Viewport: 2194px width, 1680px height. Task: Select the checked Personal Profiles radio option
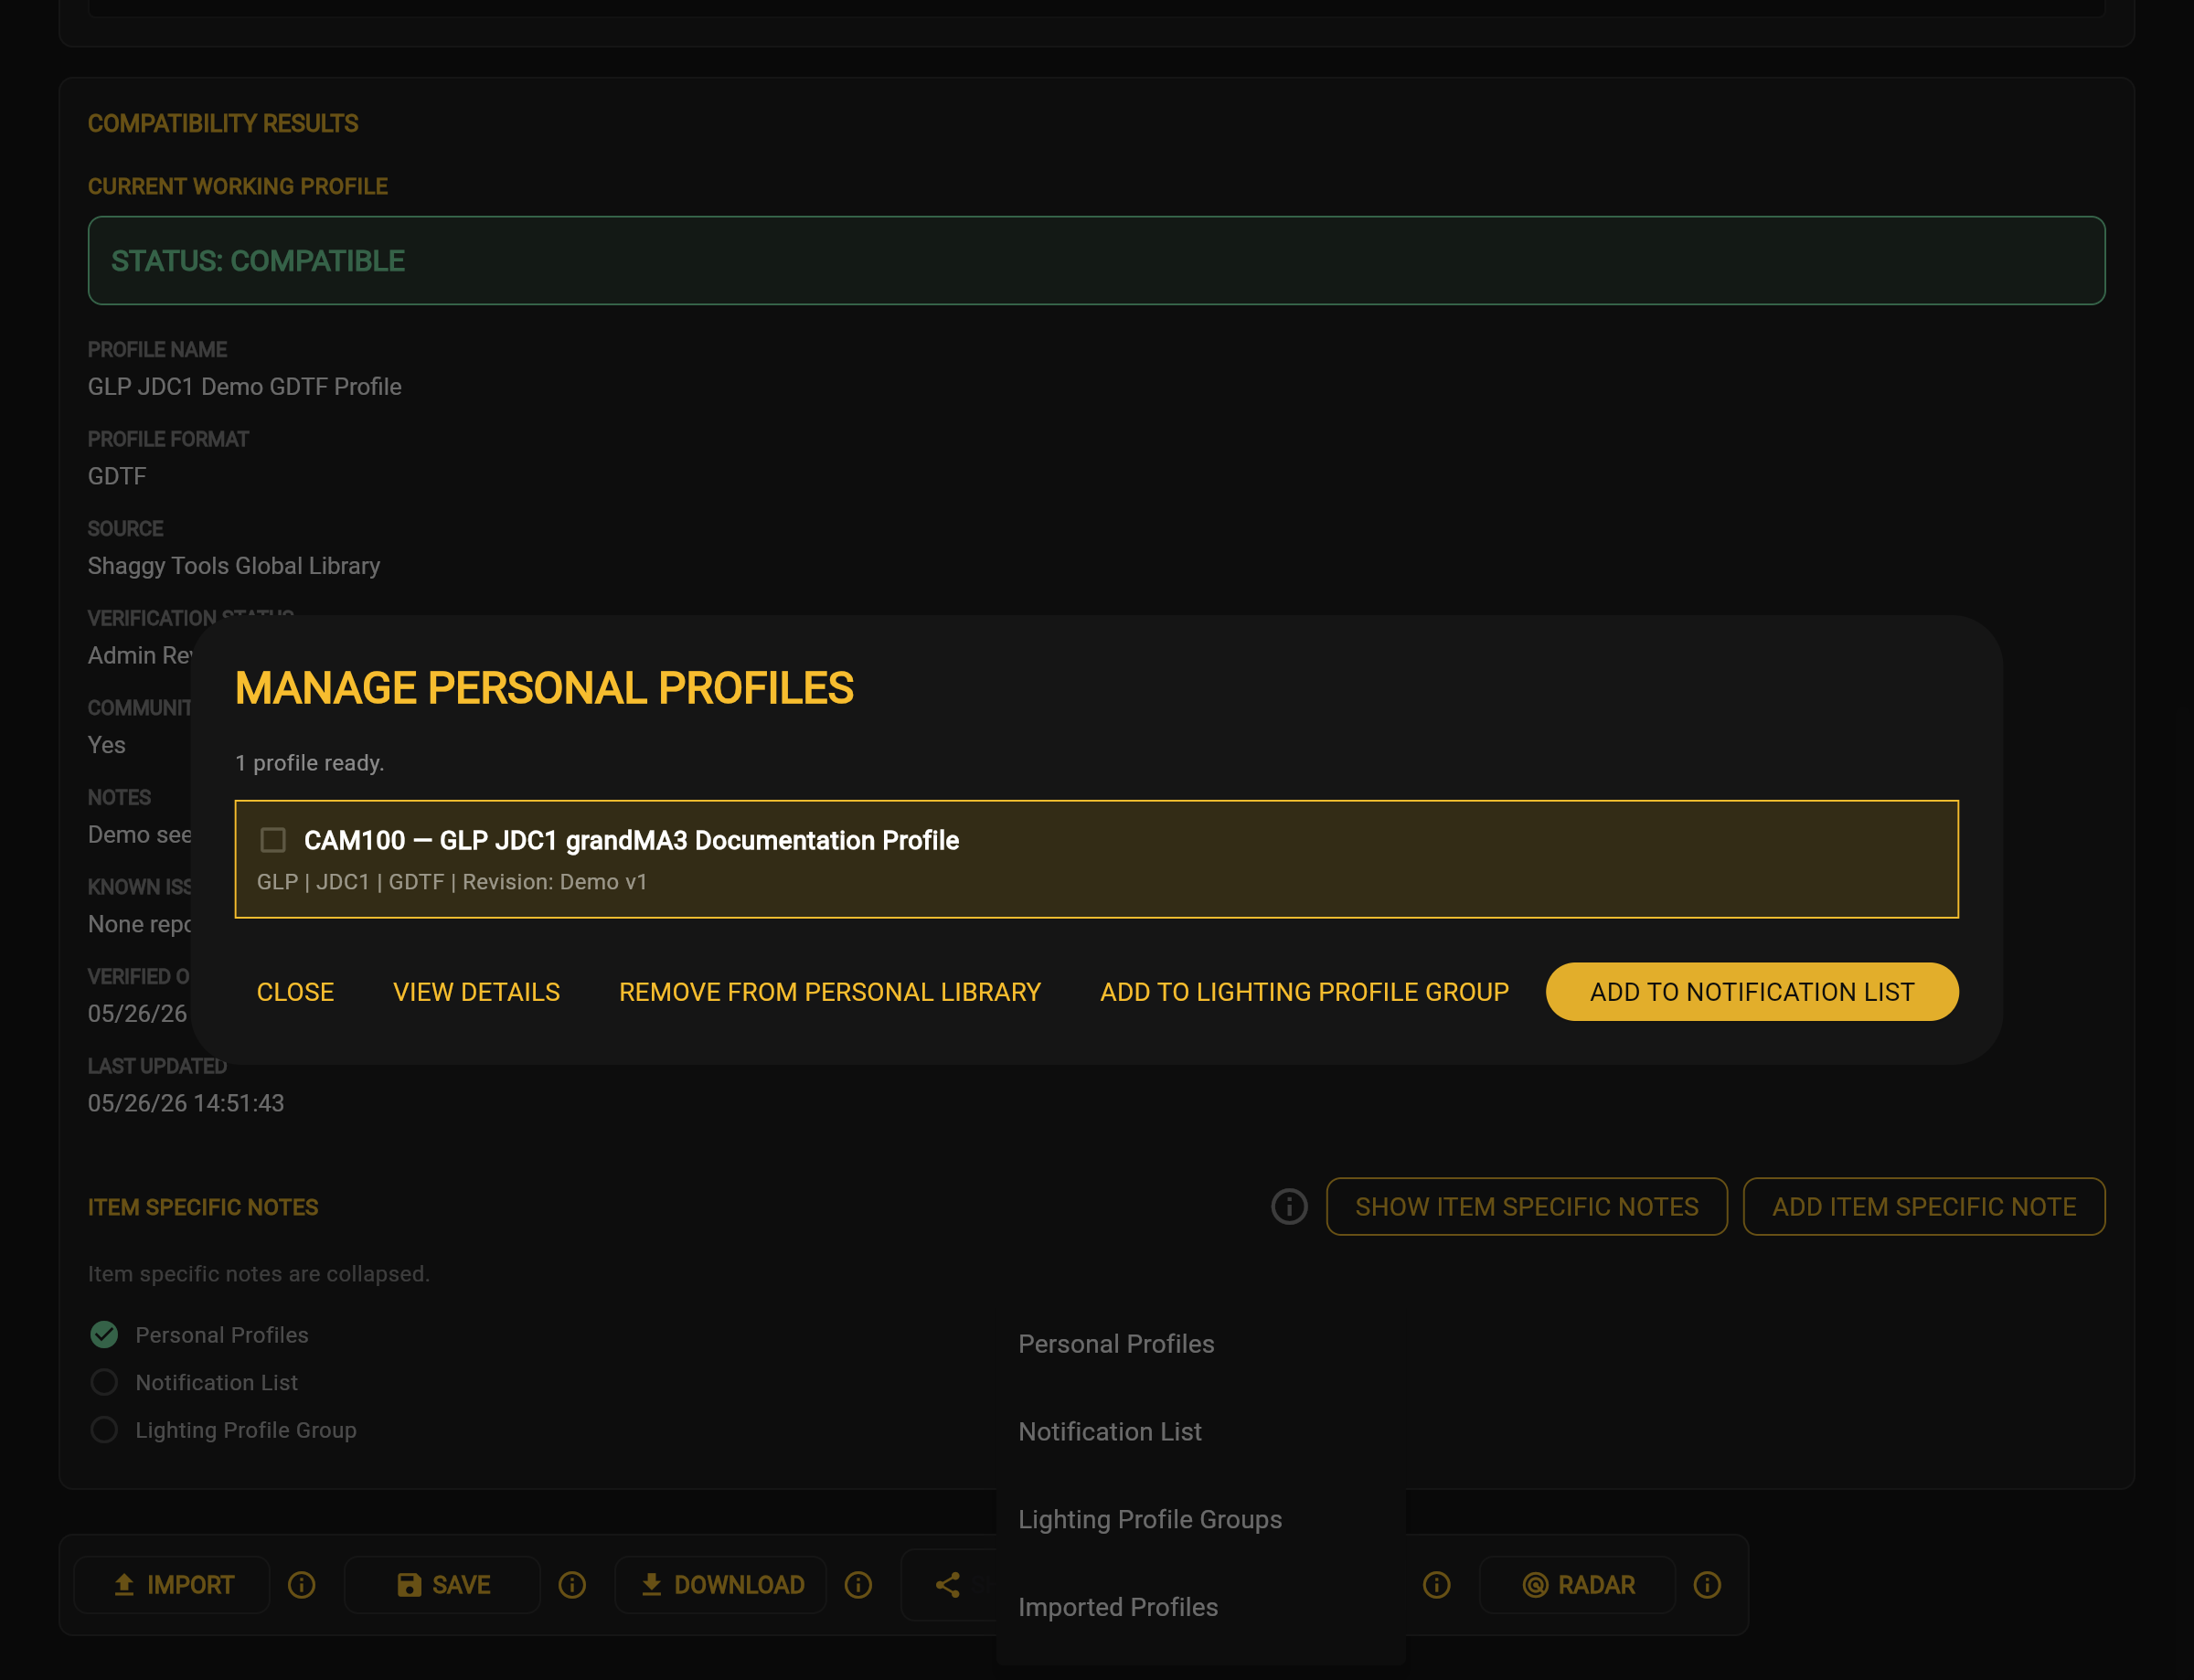[x=104, y=1335]
